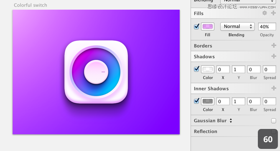
Task: Open the Normal blending dropdown in Fills
Action: 237,27
